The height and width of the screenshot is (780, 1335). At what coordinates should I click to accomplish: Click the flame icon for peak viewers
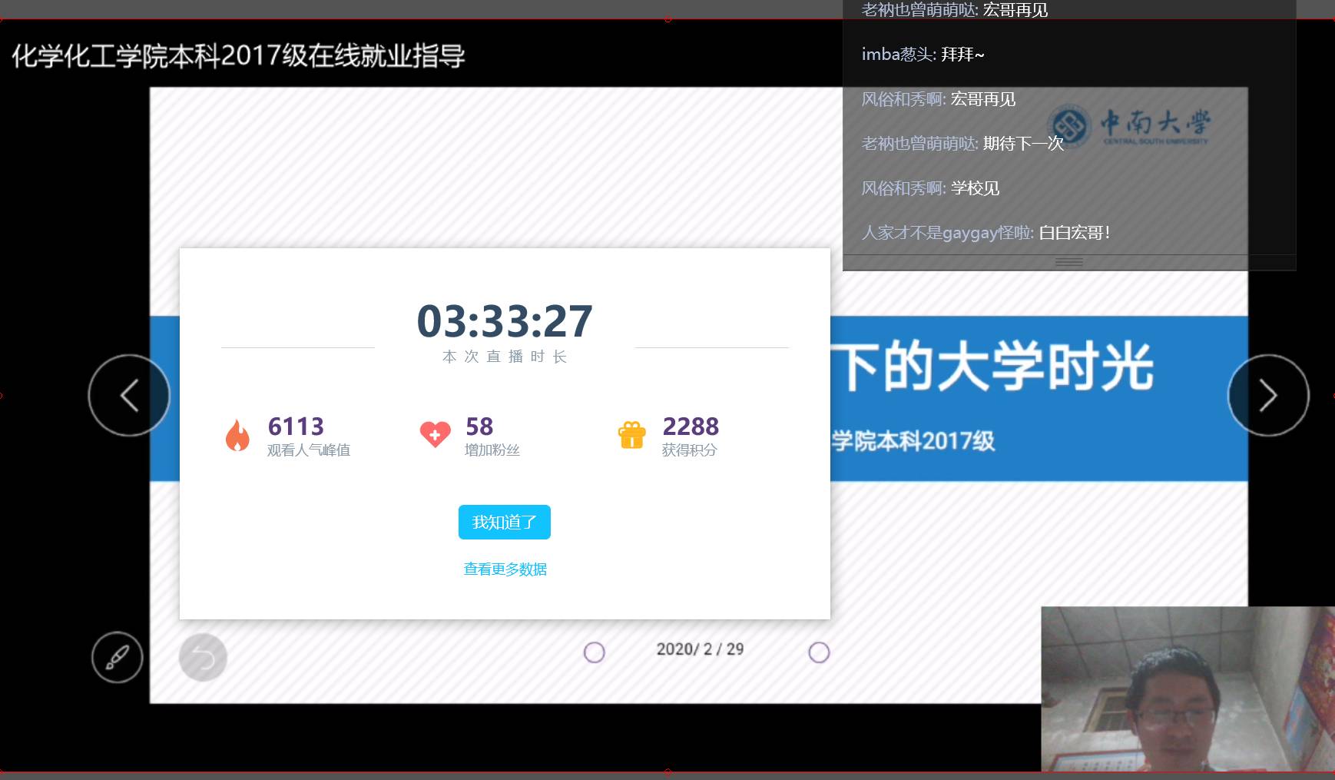[x=237, y=435]
